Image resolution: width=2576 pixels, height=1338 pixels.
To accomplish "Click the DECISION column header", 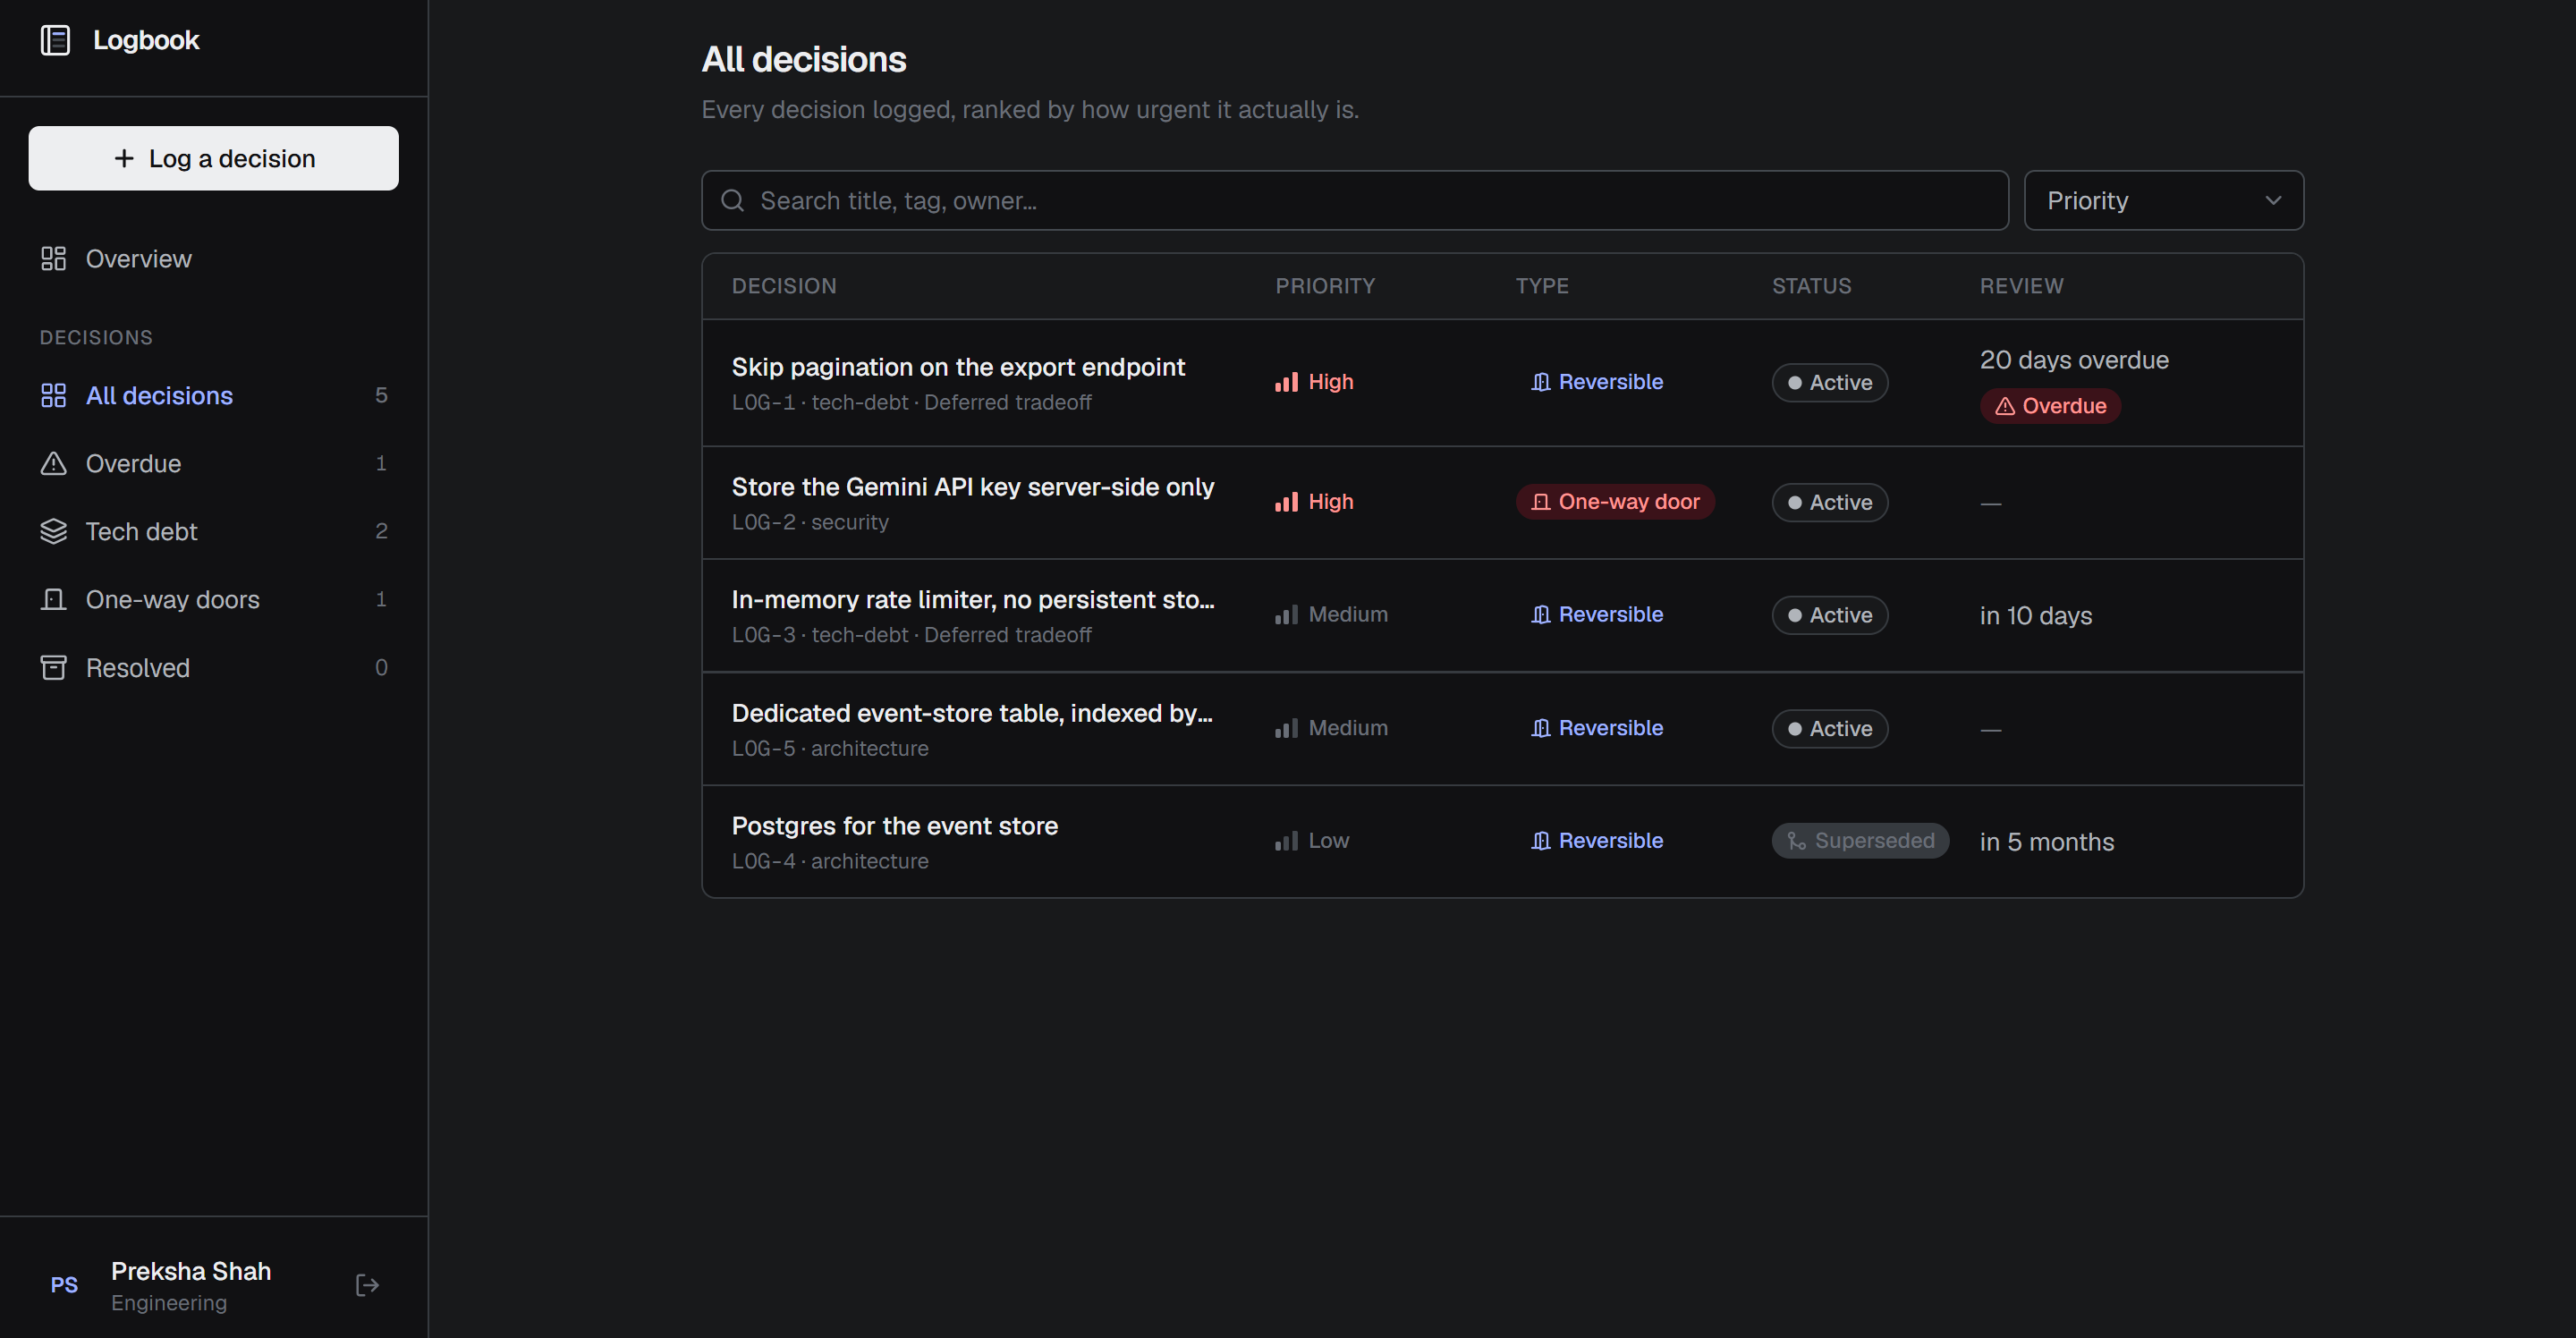I will pos(784,286).
